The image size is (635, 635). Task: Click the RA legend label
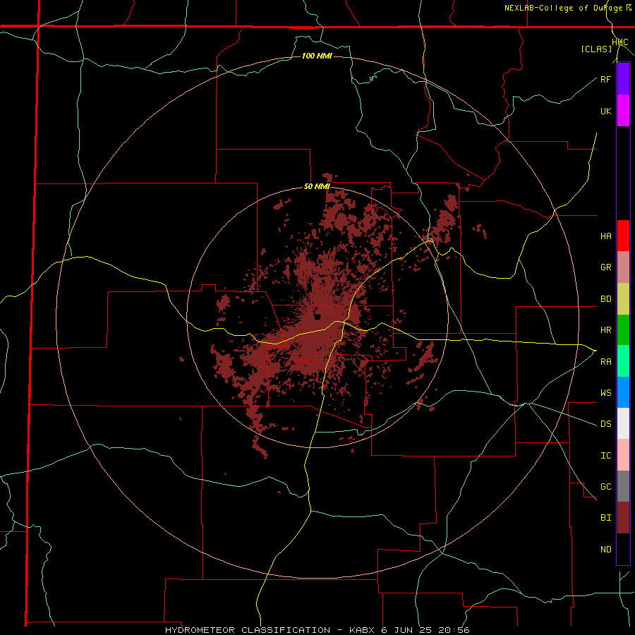point(605,362)
